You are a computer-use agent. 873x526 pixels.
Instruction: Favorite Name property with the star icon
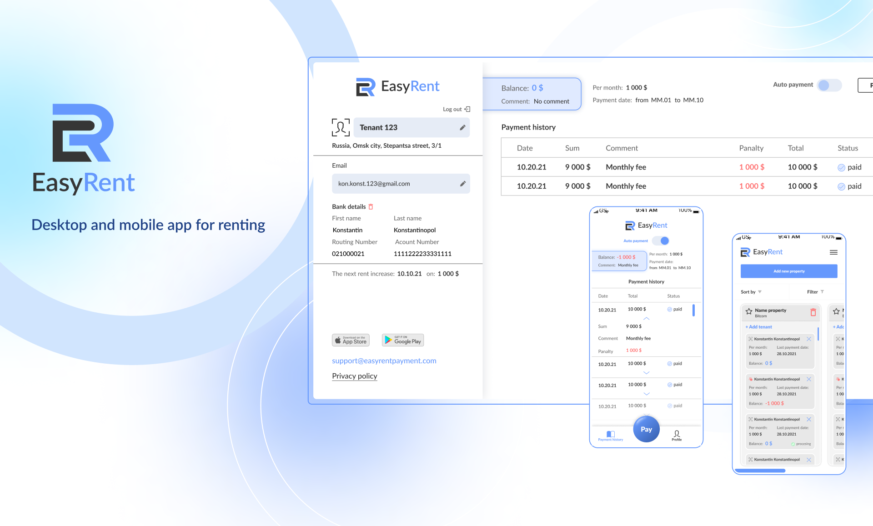[x=749, y=312]
